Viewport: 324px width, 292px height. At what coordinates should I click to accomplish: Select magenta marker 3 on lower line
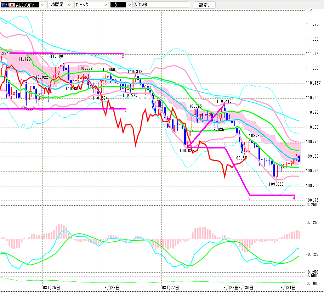pos(249,198)
